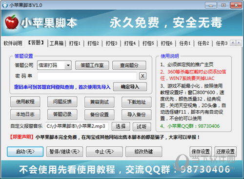The image size is (244, 179).
Task: Open the 本地日志 button
Action: click(x=25, y=115)
